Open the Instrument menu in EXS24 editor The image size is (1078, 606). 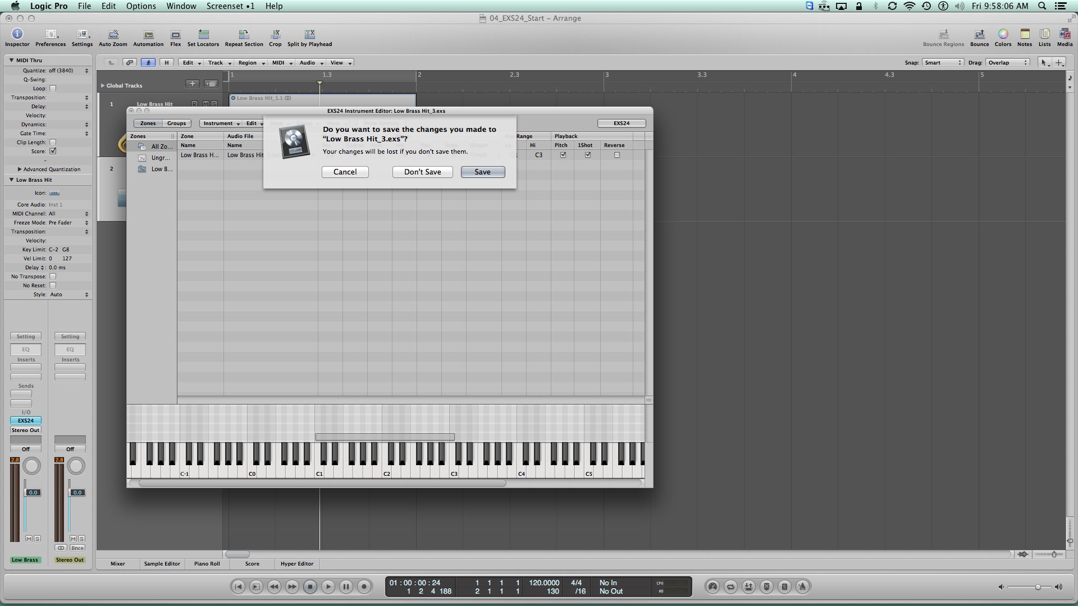coord(221,123)
